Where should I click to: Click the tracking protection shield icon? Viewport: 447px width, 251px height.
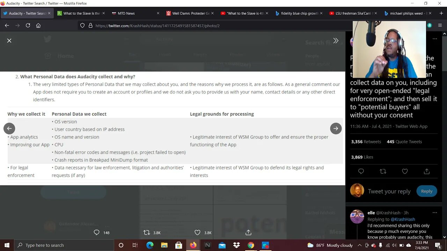click(x=82, y=25)
